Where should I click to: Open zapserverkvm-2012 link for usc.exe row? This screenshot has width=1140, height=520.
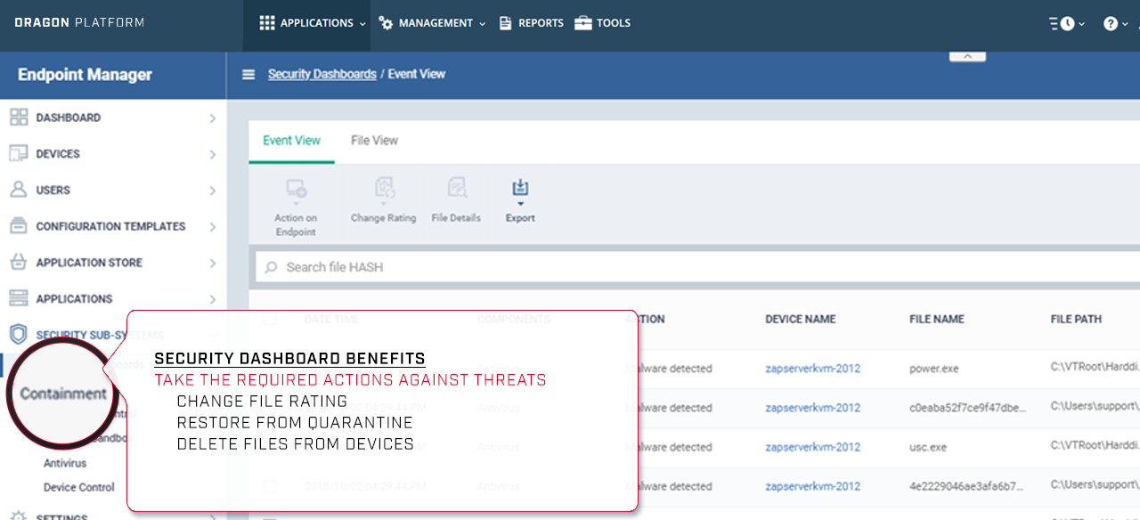click(x=813, y=447)
